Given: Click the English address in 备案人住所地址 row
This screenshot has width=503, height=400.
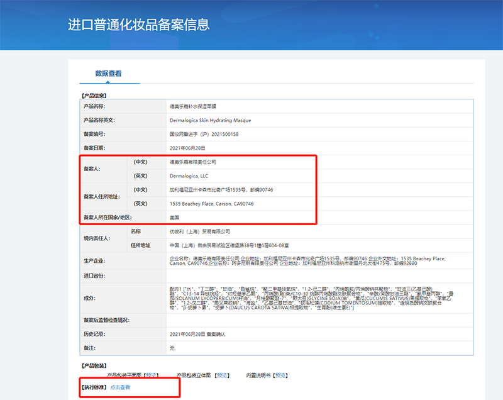Looking at the screenshot, I should pyautogui.click(x=212, y=204).
